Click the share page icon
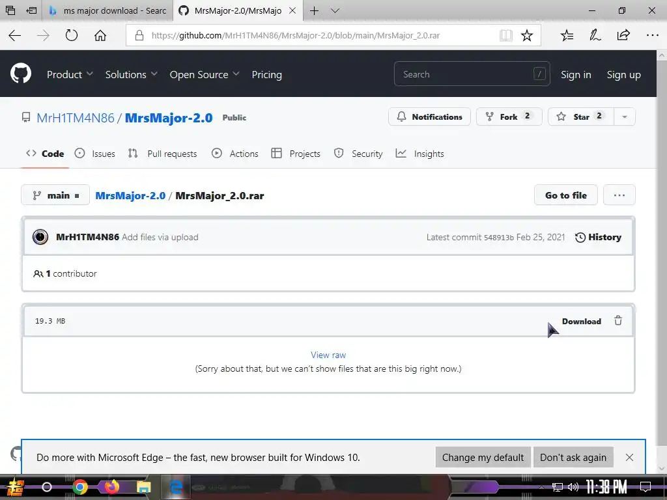The height and width of the screenshot is (500, 667). [623, 35]
